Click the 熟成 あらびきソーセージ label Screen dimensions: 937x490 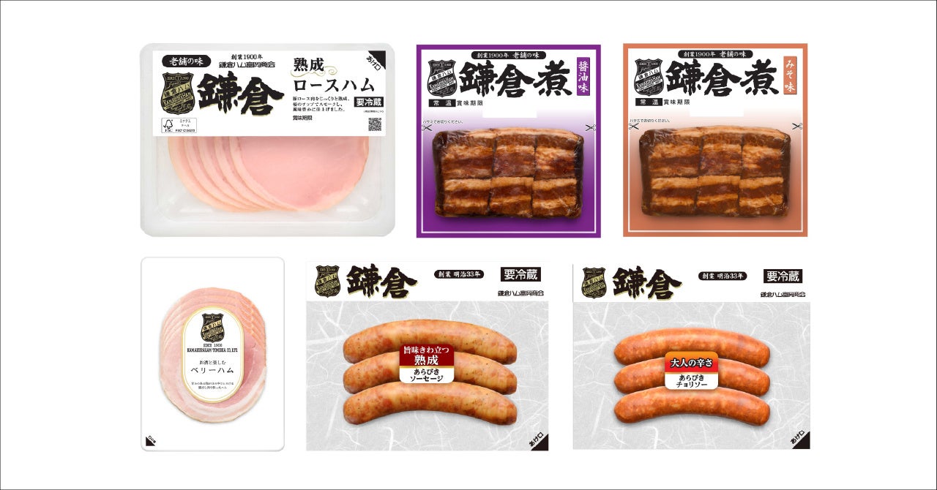click(x=428, y=363)
